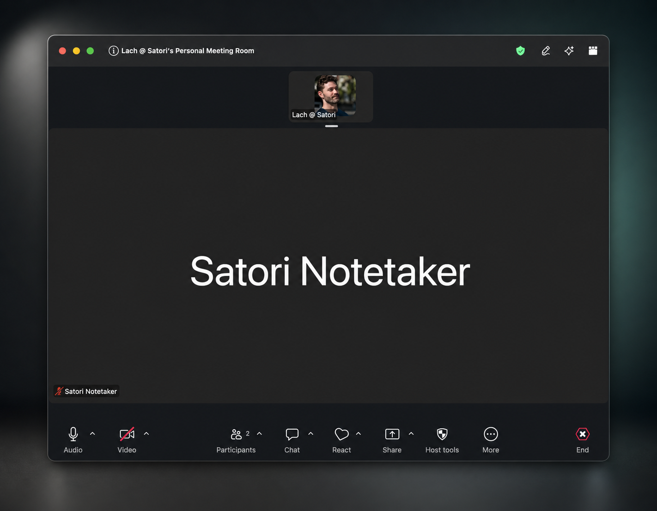Click the React heart icon
The width and height of the screenshot is (657, 511).
(x=341, y=434)
